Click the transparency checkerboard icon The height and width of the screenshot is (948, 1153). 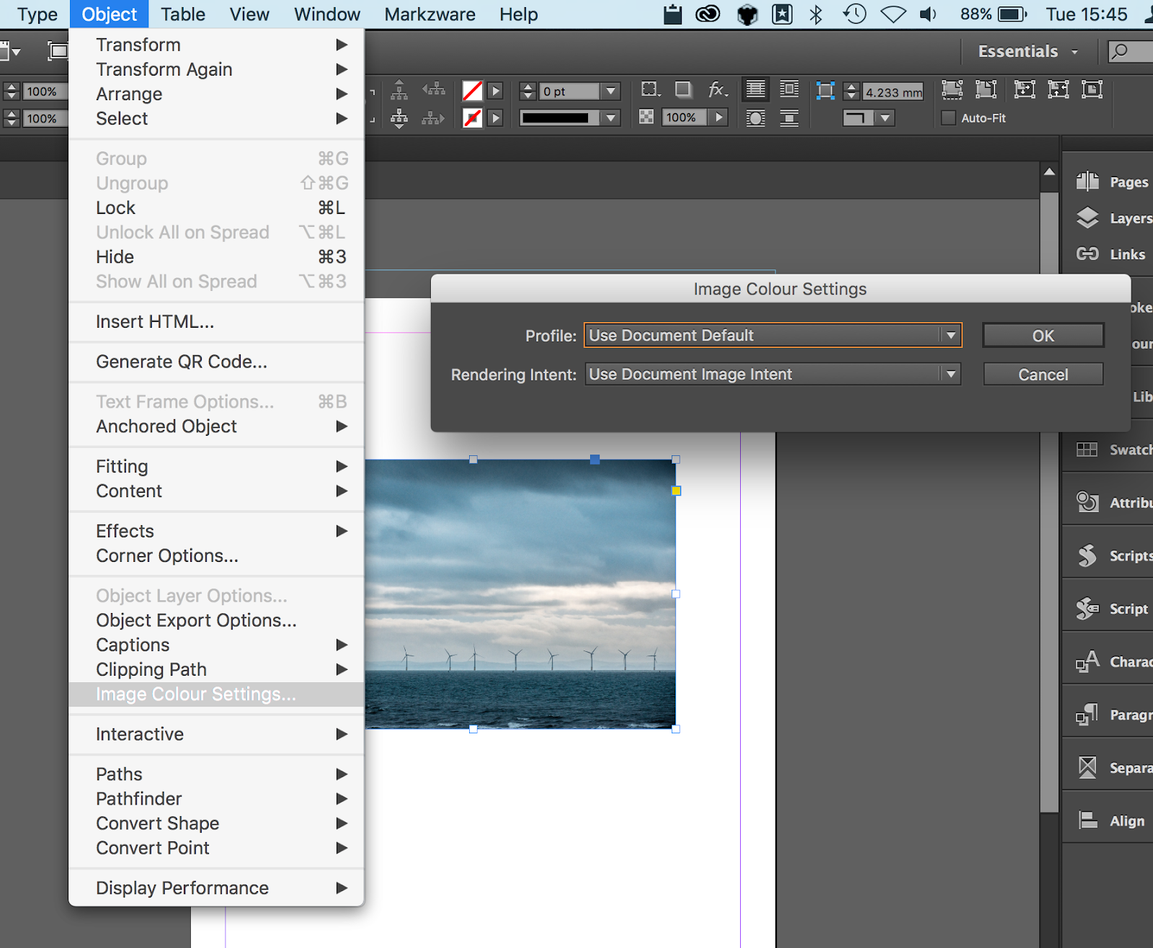646,117
